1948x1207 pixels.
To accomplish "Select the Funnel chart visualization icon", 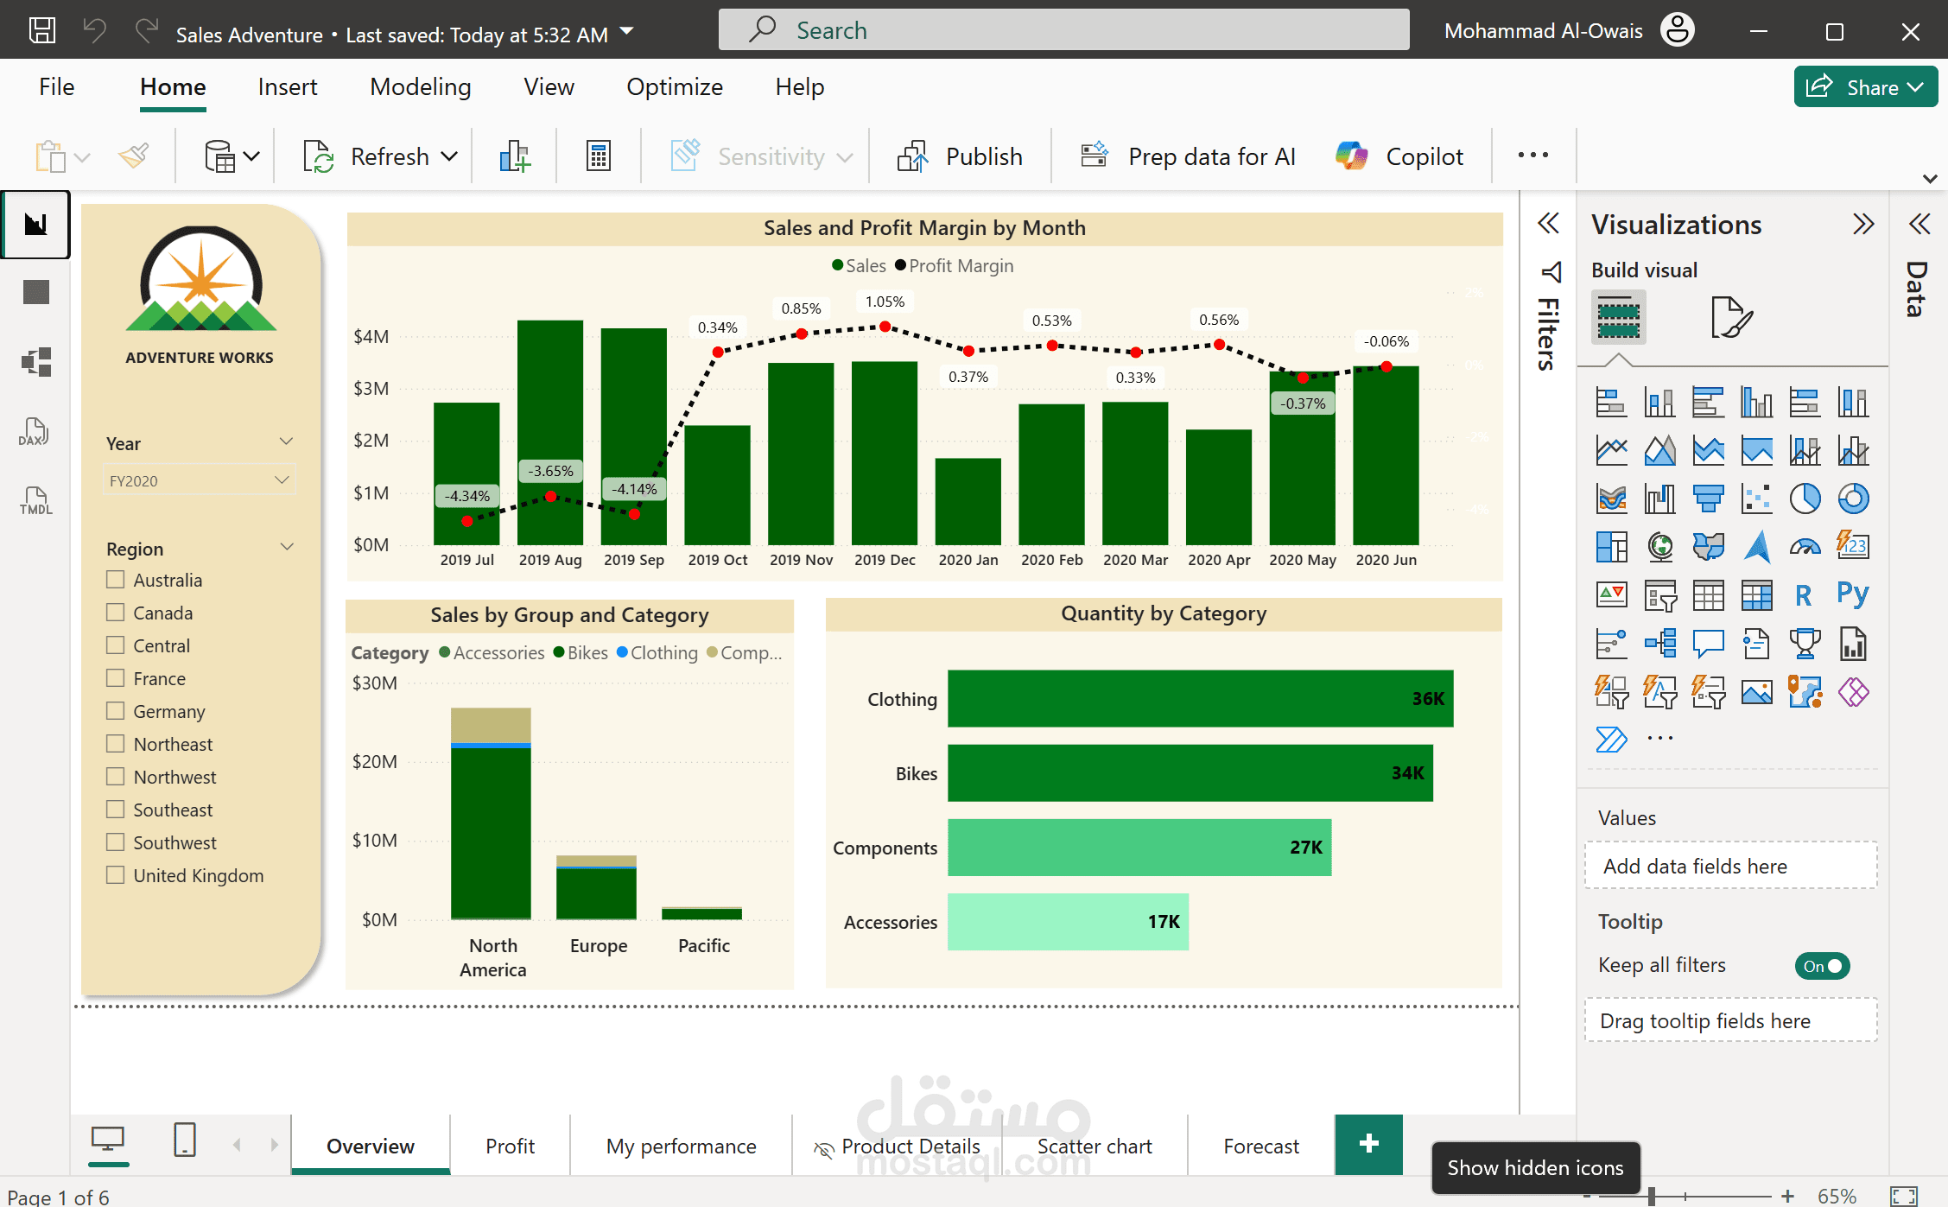I will pyautogui.click(x=1709, y=499).
